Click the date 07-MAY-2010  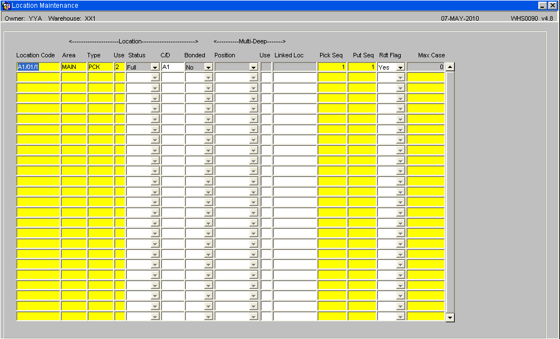tap(460, 18)
